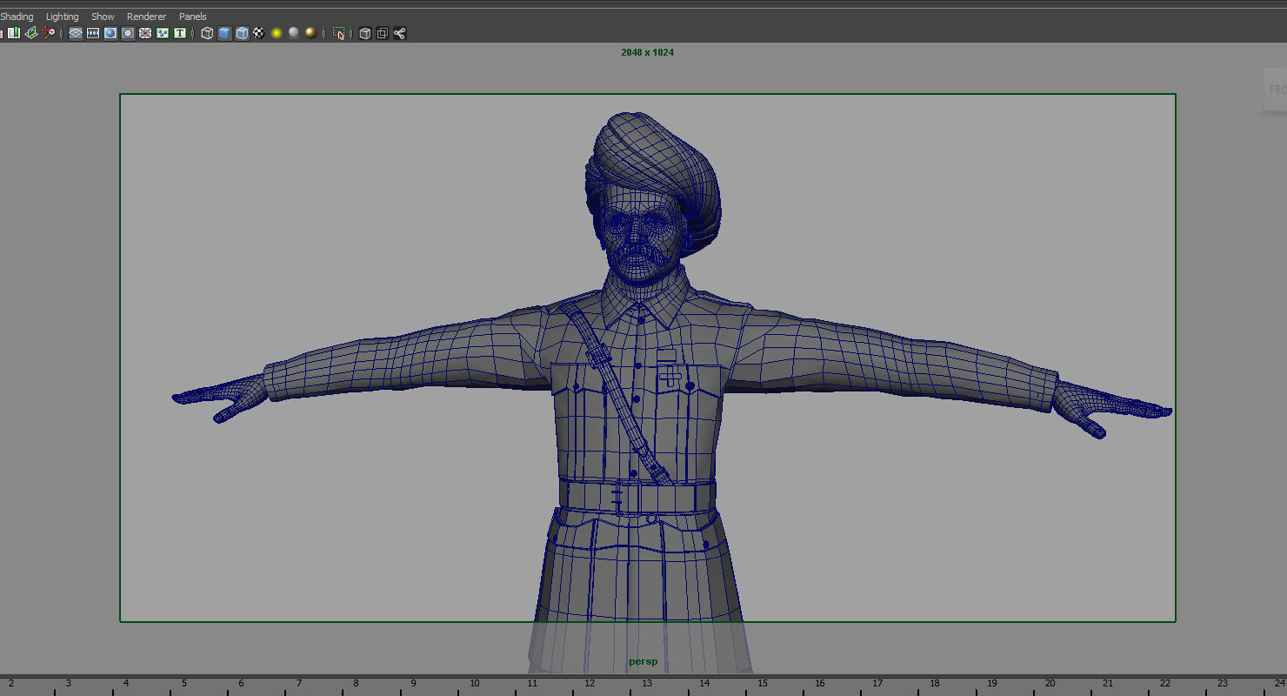Viewport: 1287px width, 696px height.
Task: Open the Shading menu
Action: point(17,16)
